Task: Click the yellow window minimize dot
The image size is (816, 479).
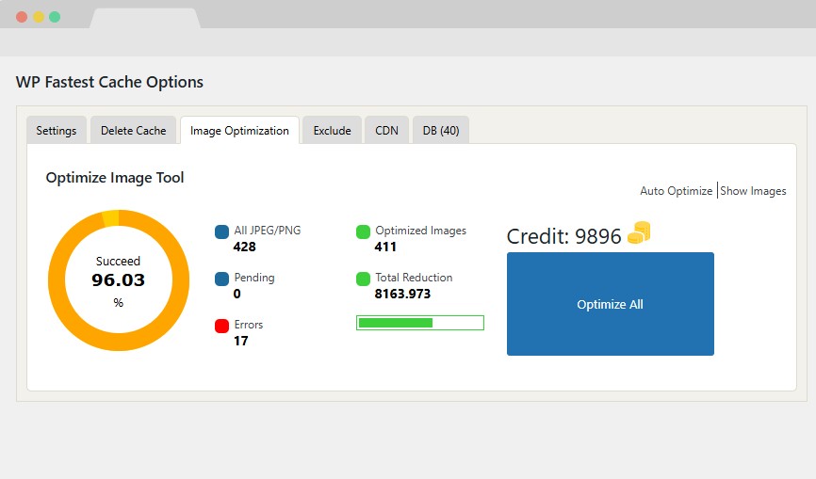Action: pyautogui.click(x=39, y=17)
